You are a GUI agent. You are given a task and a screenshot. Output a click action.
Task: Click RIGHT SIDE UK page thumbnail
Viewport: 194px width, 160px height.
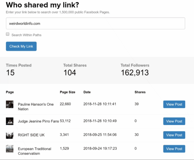(x=10, y=135)
